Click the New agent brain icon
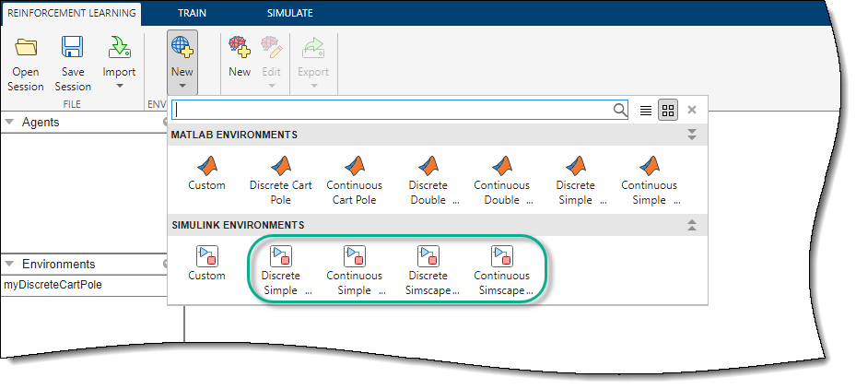This screenshot has width=856, height=389. [x=240, y=49]
